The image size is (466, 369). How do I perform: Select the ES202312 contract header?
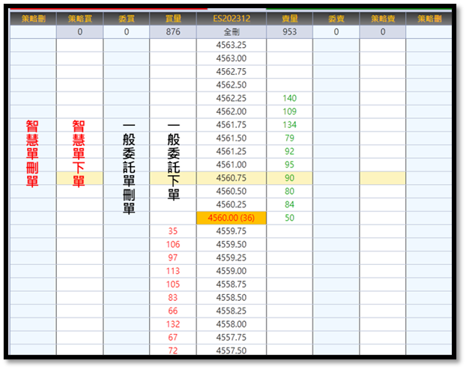pyautogui.click(x=232, y=19)
